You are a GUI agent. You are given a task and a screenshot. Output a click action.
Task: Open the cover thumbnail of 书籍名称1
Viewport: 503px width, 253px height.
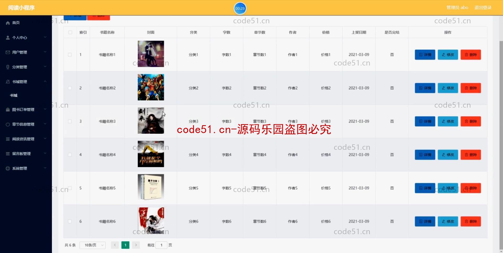click(x=151, y=54)
